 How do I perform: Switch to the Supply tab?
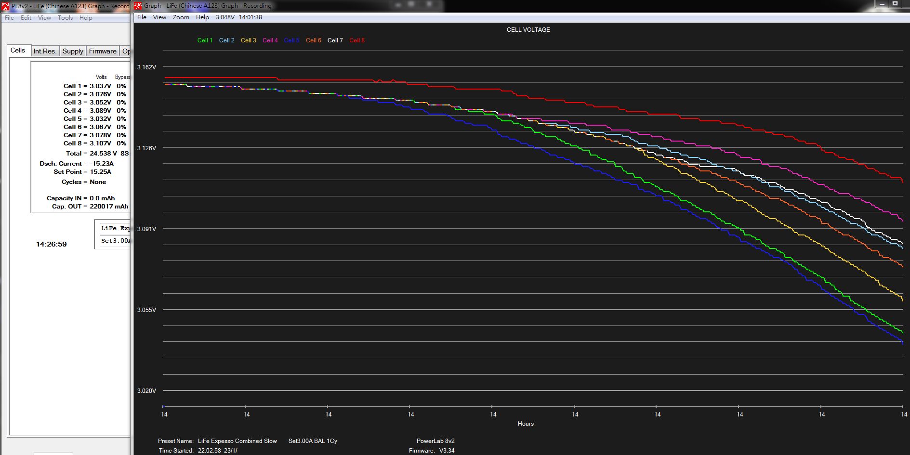73,51
